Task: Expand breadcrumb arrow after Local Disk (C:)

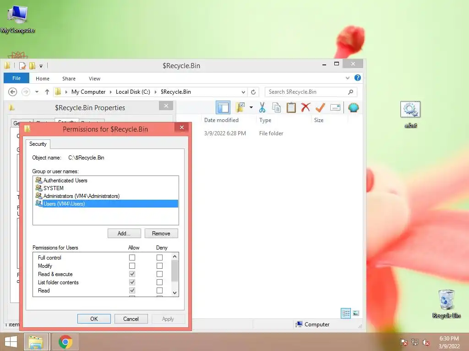Action: click(x=156, y=92)
